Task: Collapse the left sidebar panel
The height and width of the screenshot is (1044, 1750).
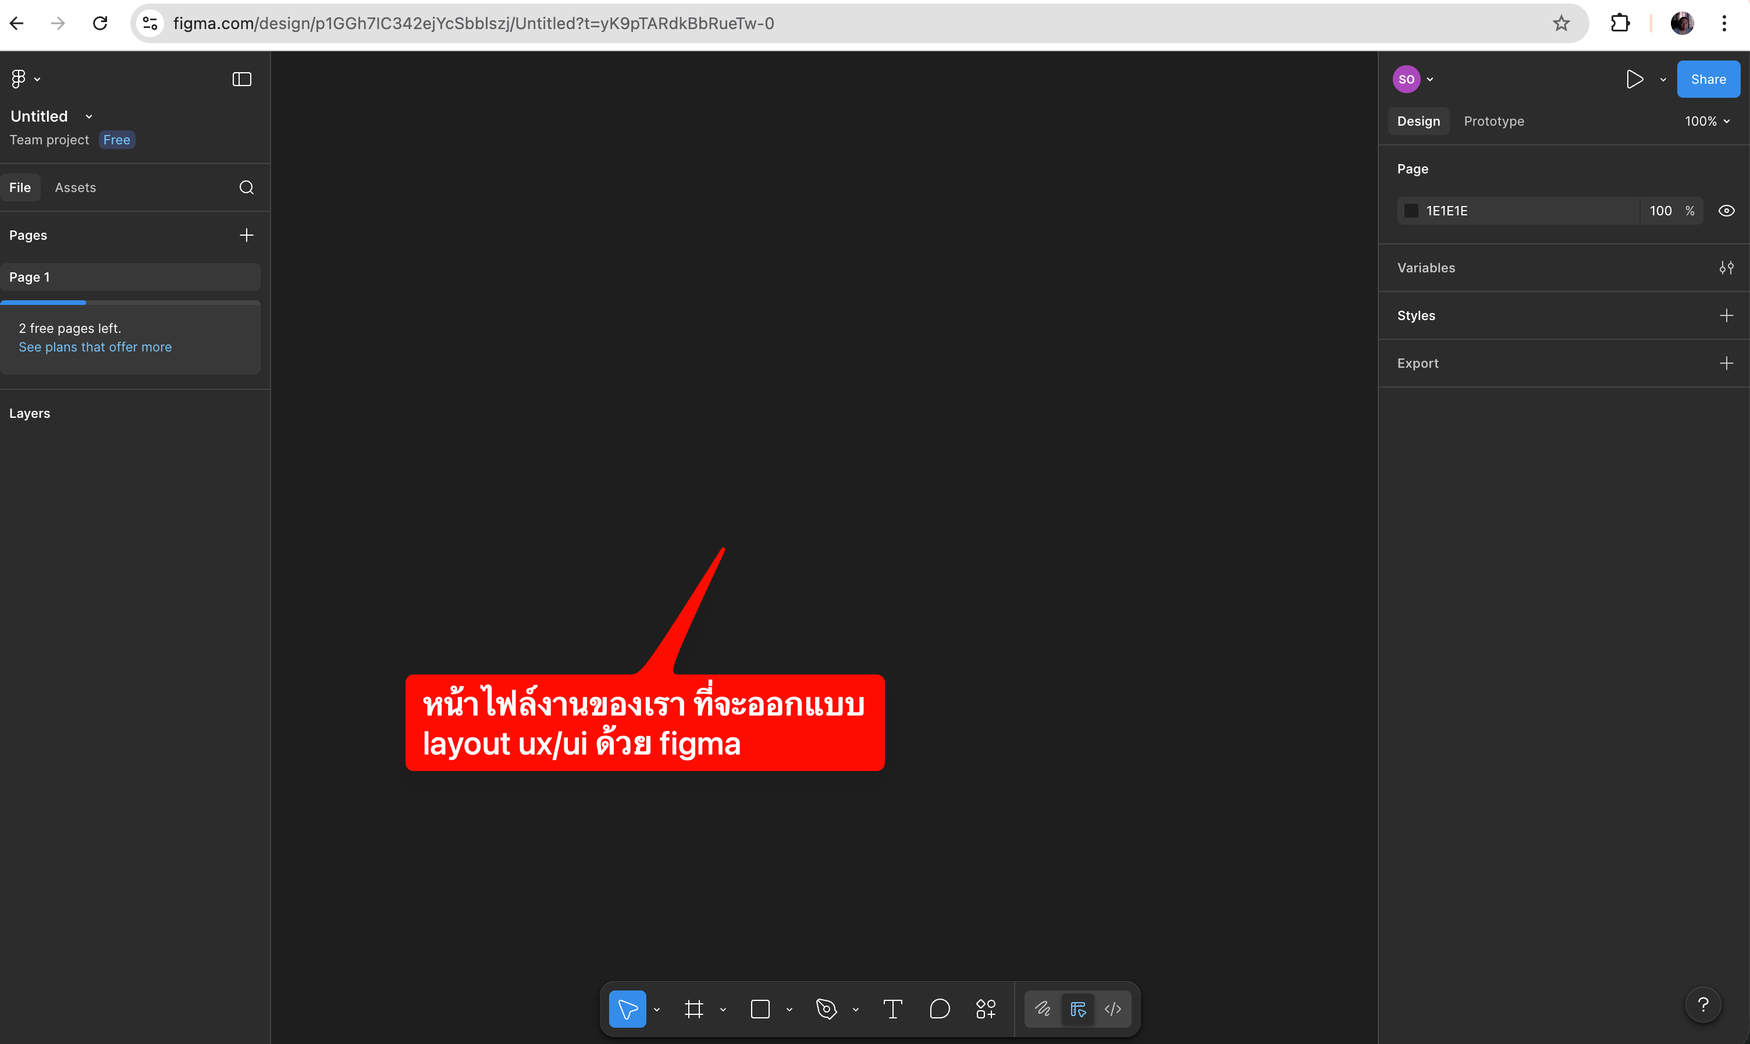Action: 241,79
